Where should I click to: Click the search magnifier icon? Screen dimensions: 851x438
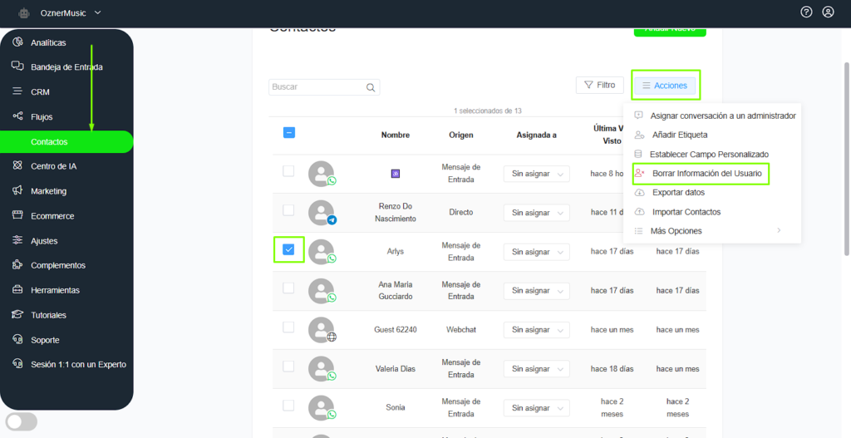pos(371,87)
